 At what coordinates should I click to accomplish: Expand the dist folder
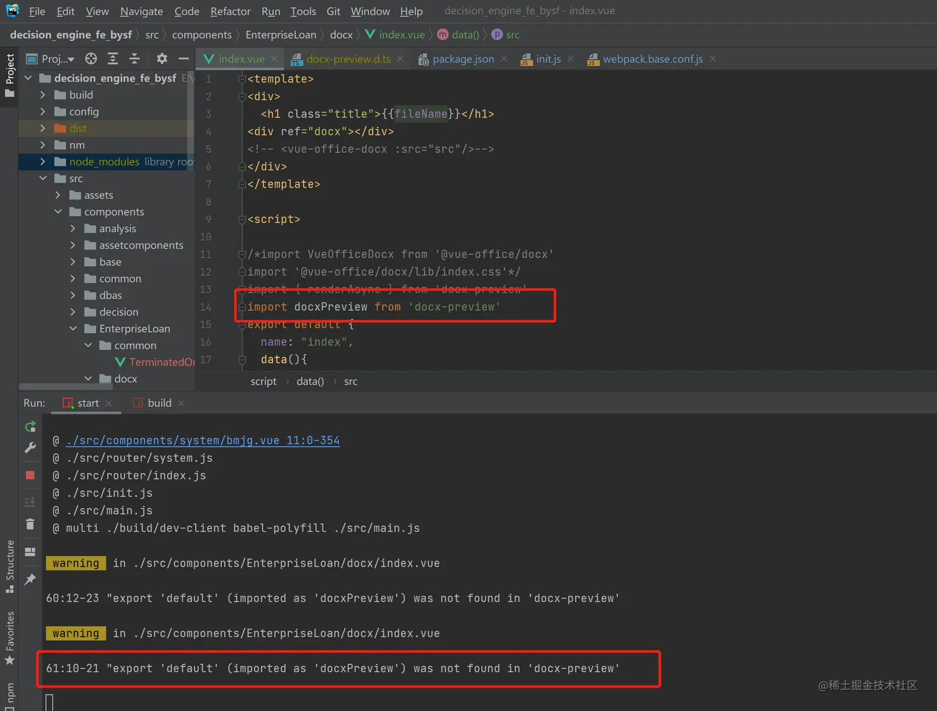tap(42, 128)
